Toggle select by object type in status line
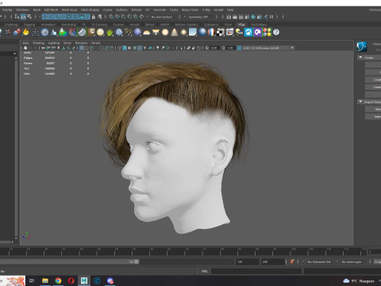The image size is (381, 286). point(23,17)
